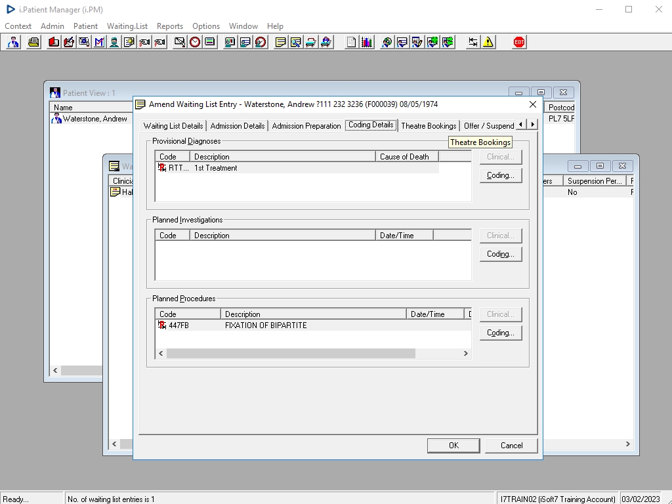Switch to the Admission Details tab

pyautogui.click(x=238, y=126)
